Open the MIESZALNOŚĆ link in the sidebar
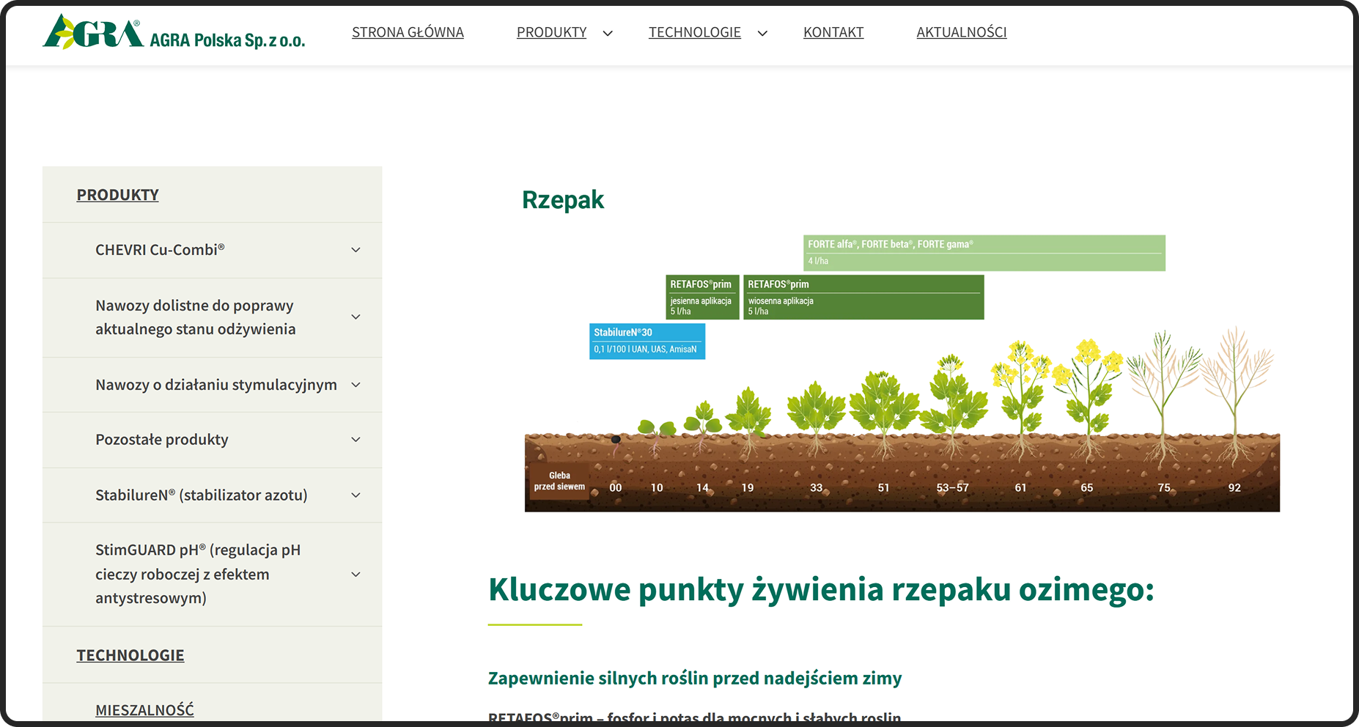 click(x=144, y=709)
